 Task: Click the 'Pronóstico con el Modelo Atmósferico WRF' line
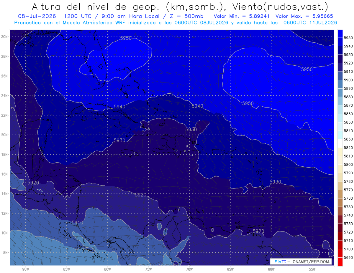[70, 23]
